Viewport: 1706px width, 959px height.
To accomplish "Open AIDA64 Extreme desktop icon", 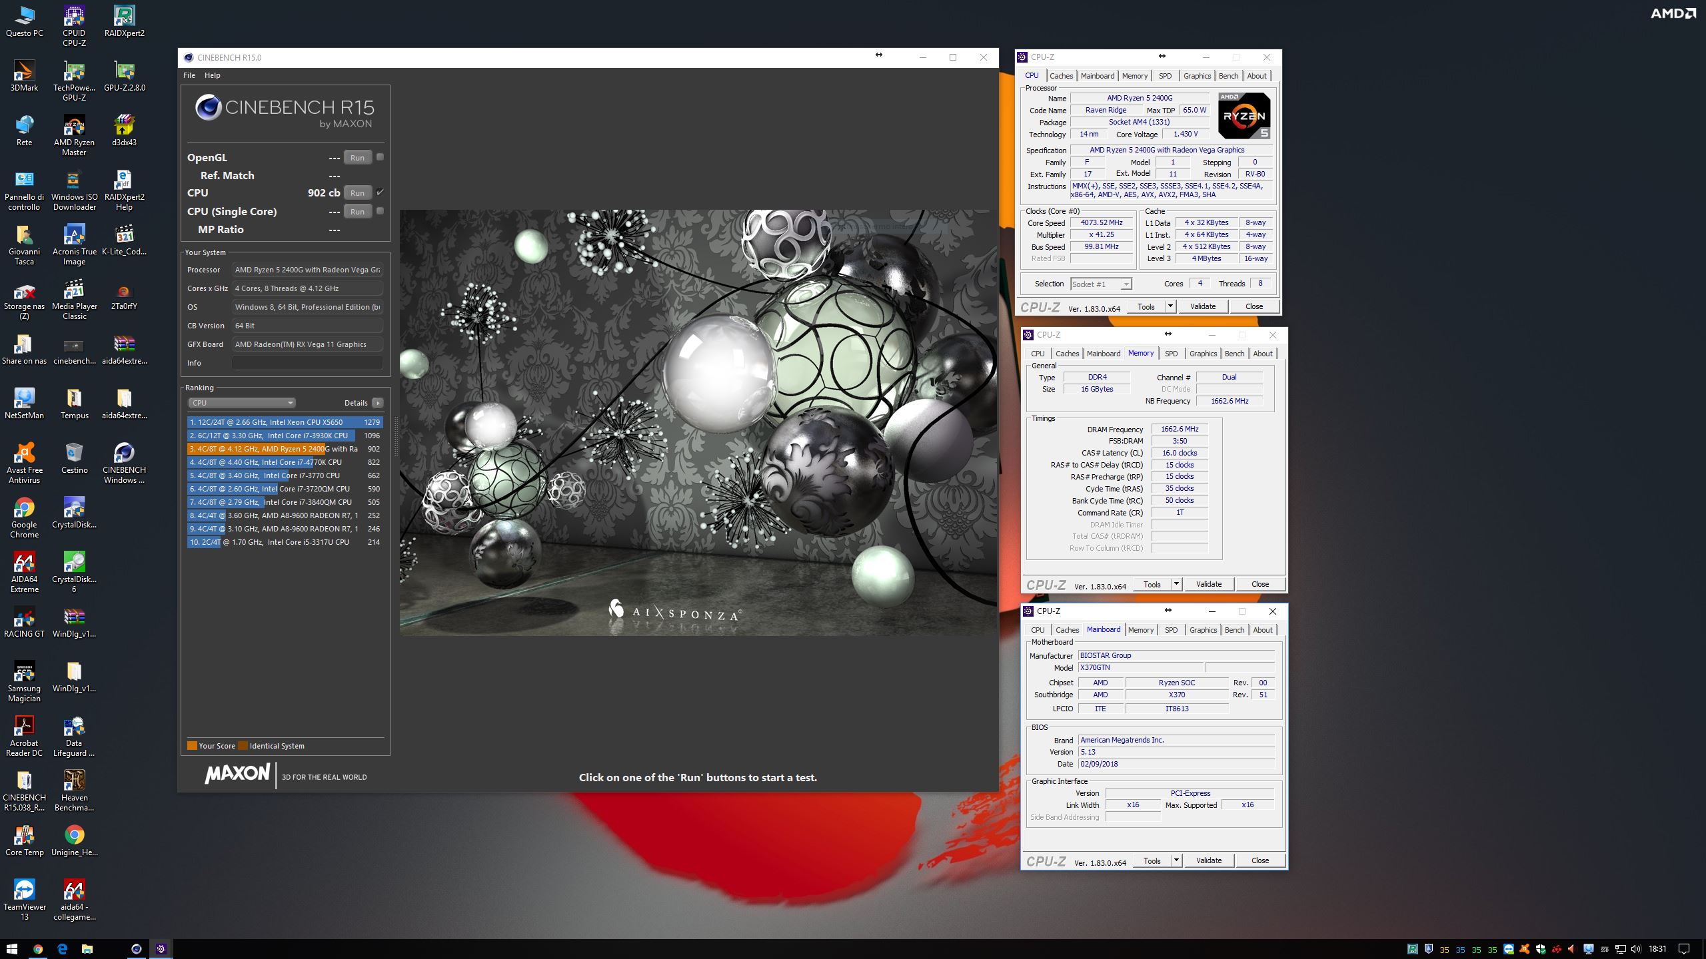I will [x=24, y=572].
